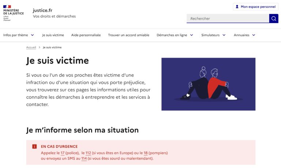Click the magnifying glass search button
The image size is (281, 168).
coord(274,19)
